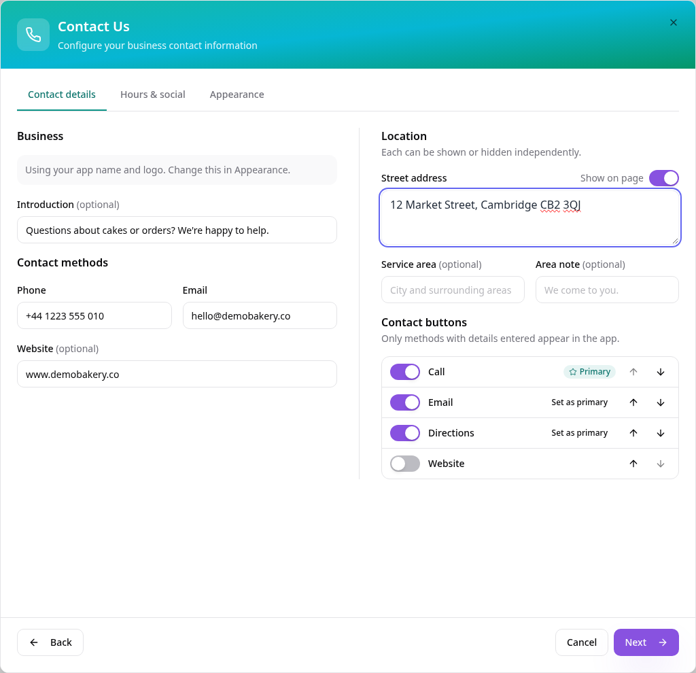Screen dimensions: 696x673
Task: Close the Contact Us dialog
Action: tap(673, 22)
